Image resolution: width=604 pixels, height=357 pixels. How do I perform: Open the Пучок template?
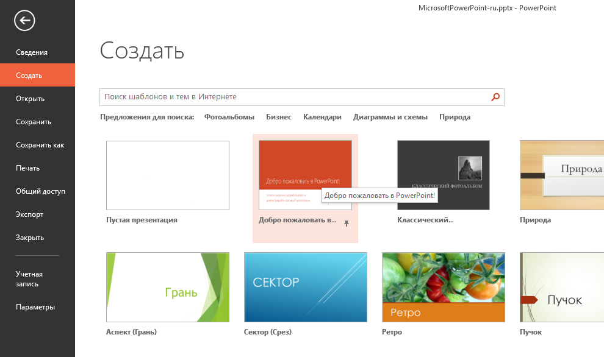pos(561,287)
